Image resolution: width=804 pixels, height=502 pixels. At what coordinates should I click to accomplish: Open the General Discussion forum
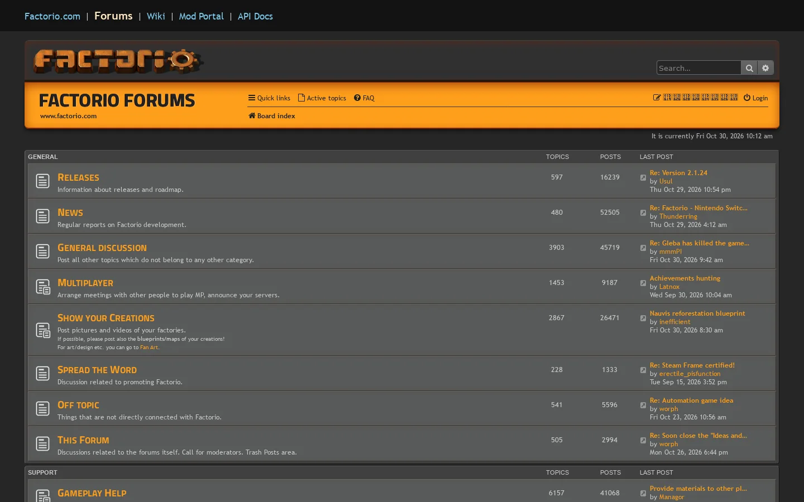(x=102, y=248)
